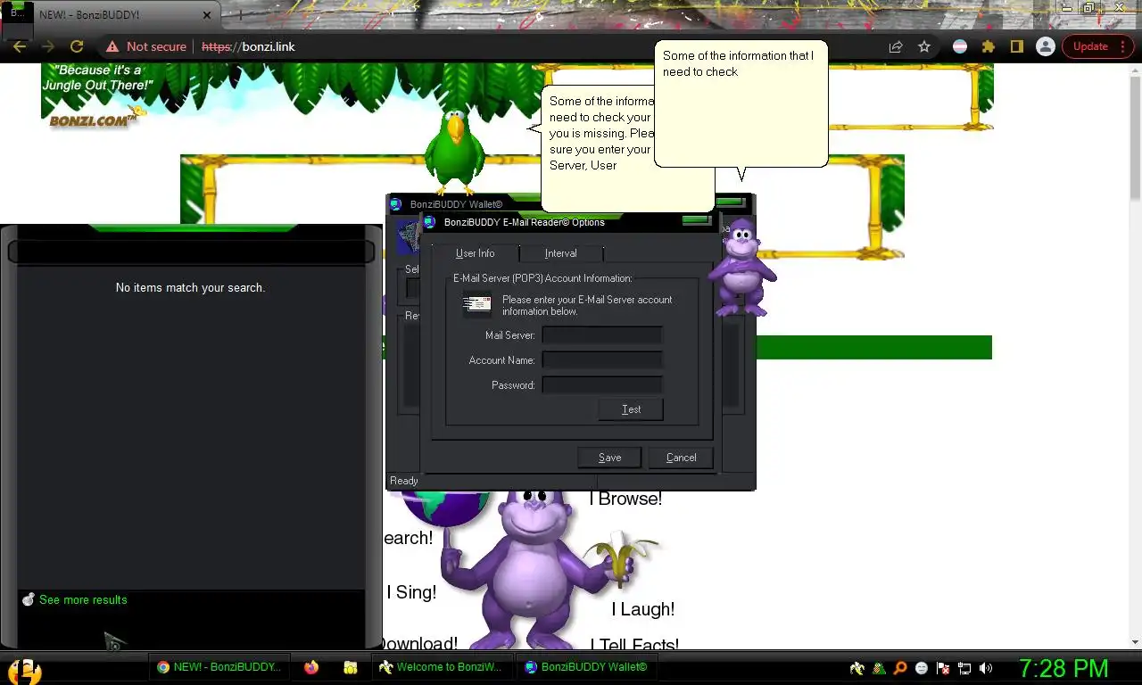Close the NEW! - BonziBUDDY! tab

(206, 15)
